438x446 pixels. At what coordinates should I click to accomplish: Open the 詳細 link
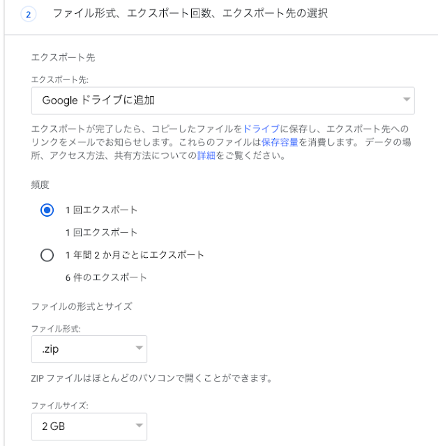click(x=206, y=155)
